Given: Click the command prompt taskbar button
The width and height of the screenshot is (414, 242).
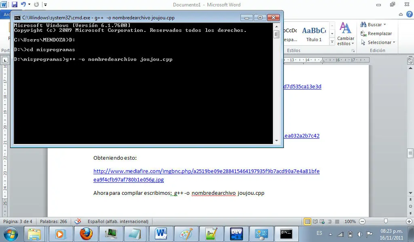Looking at the screenshot, I should [286, 234].
